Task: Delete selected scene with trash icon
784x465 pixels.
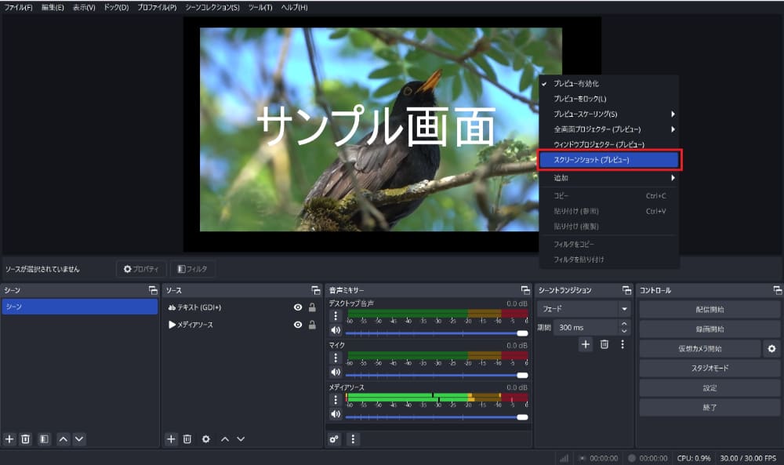Action: (x=26, y=439)
